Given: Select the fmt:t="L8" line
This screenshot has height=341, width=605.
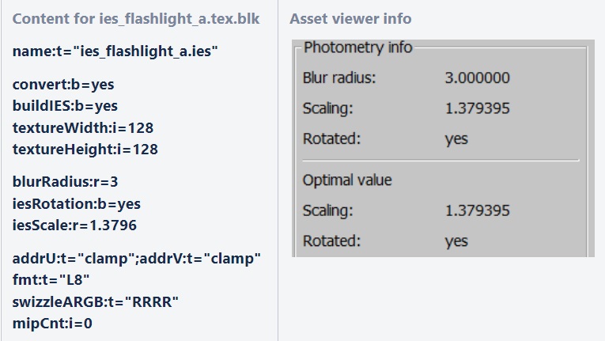Looking at the screenshot, I should pyautogui.click(x=51, y=279).
